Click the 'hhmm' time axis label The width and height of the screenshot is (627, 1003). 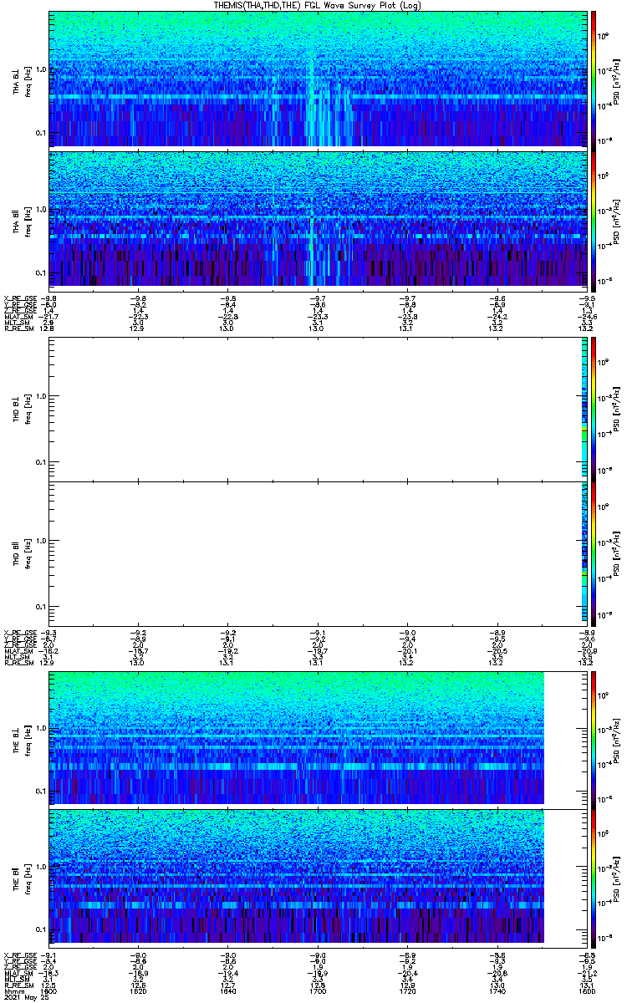pyautogui.click(x=13, y=991)
